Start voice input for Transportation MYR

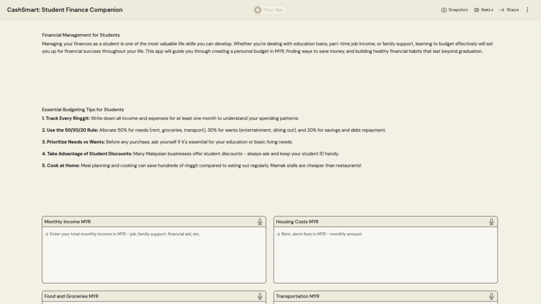point(491,297)
